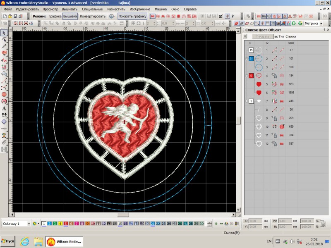
Task: Collapse the color 21 group in object list
Action: (x=247, y=59)
